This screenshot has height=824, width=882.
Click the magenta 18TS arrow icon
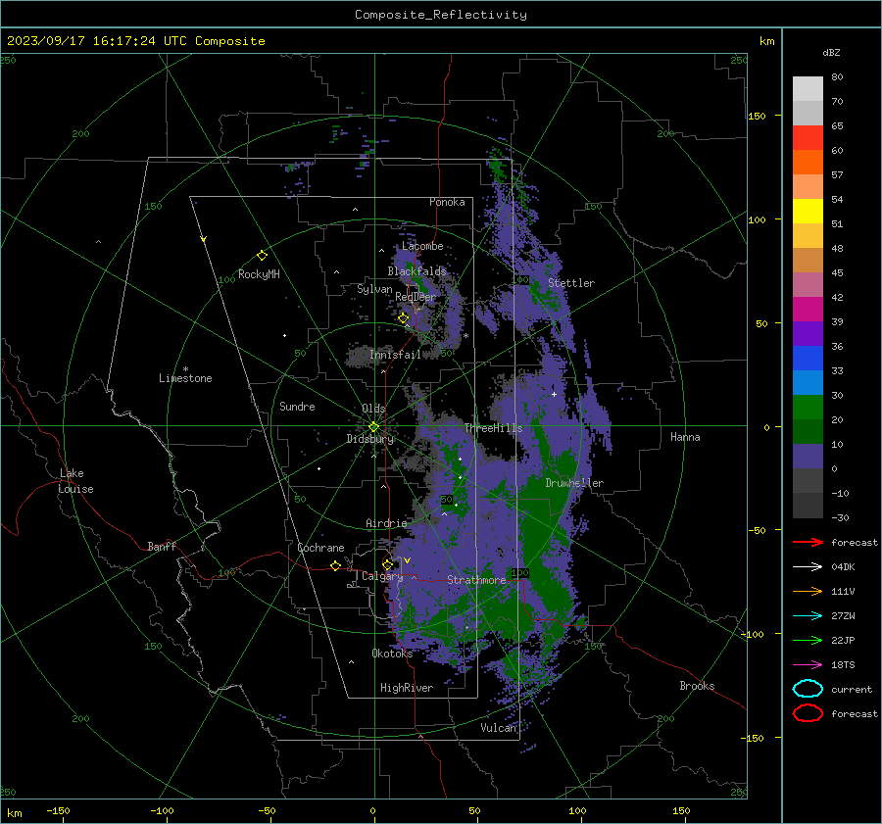[x=808, y=665]
